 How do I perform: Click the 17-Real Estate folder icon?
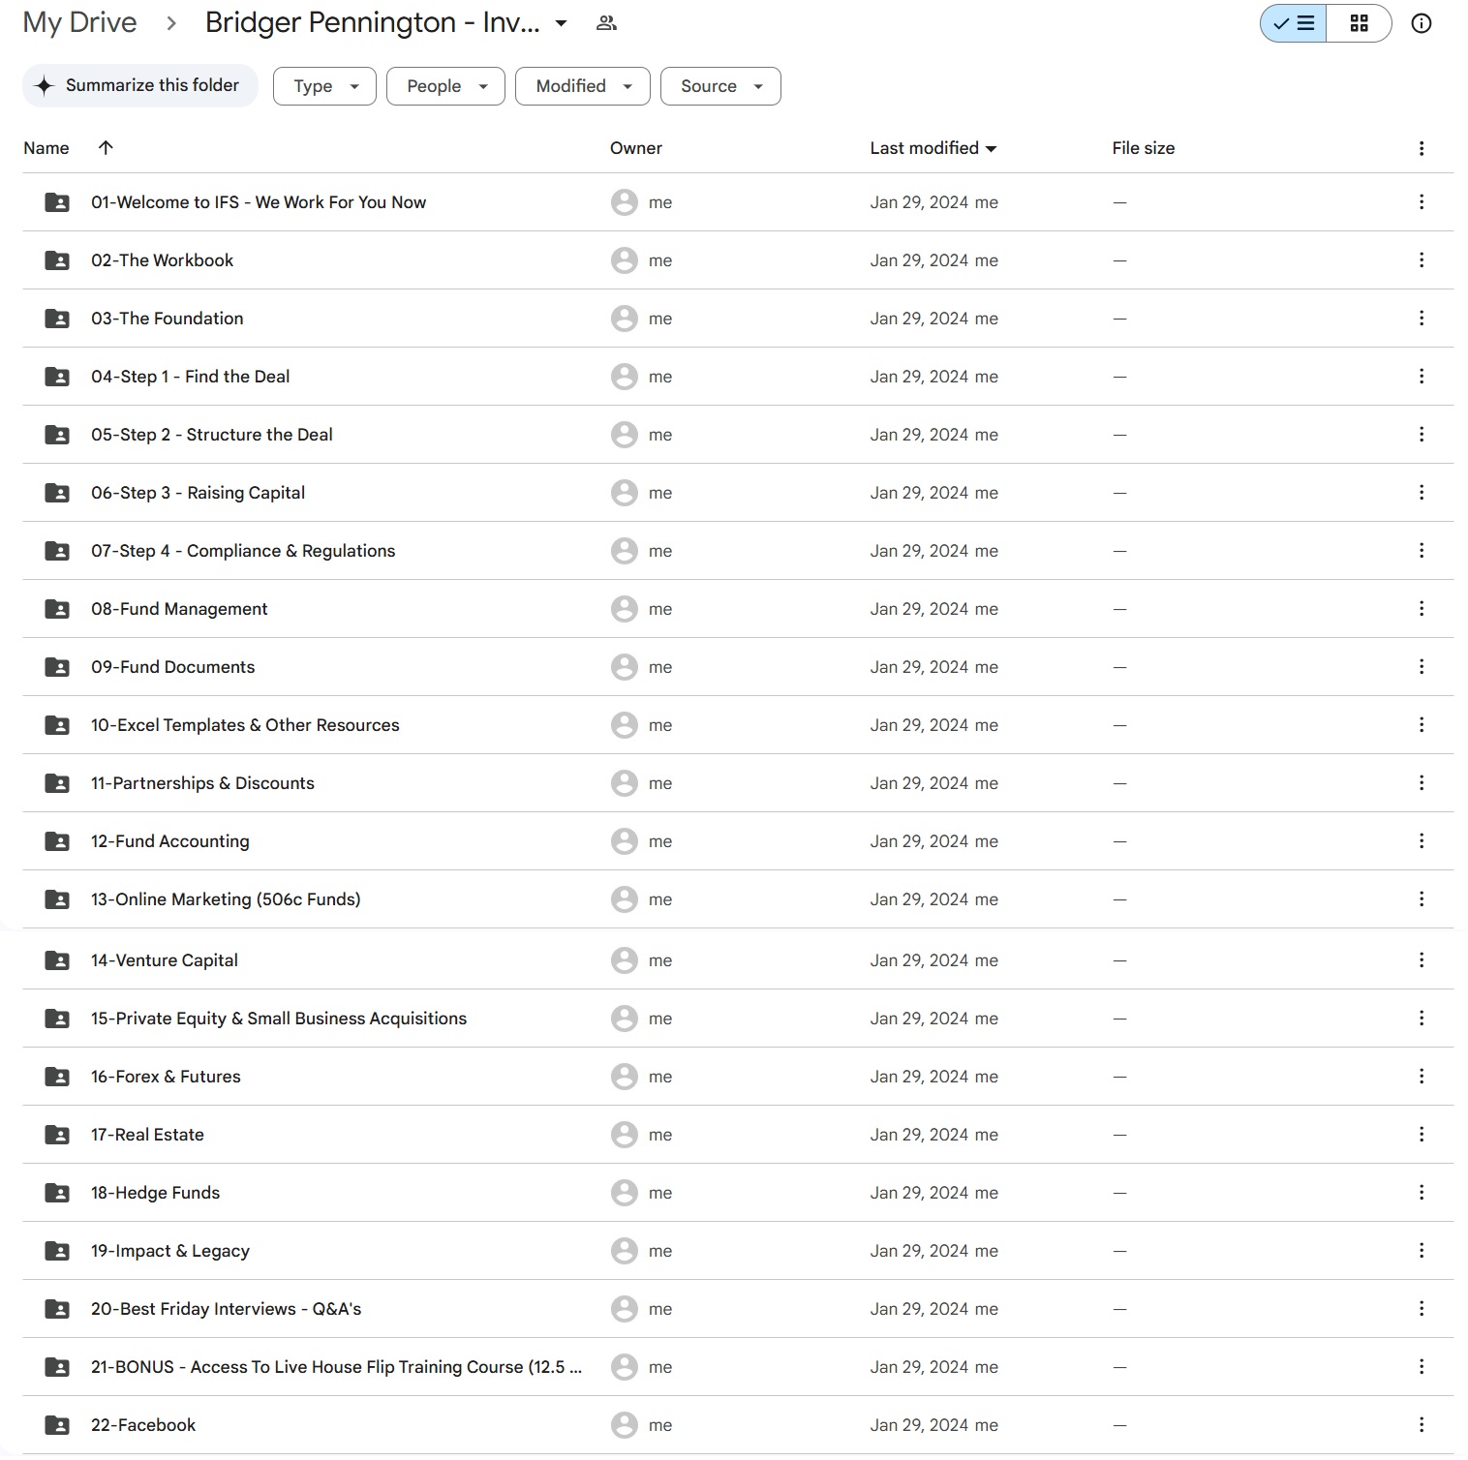[x=57, y=1135]
